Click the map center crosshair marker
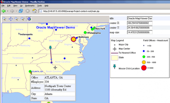This screenshot has width=170, height=103. (55, 67)
